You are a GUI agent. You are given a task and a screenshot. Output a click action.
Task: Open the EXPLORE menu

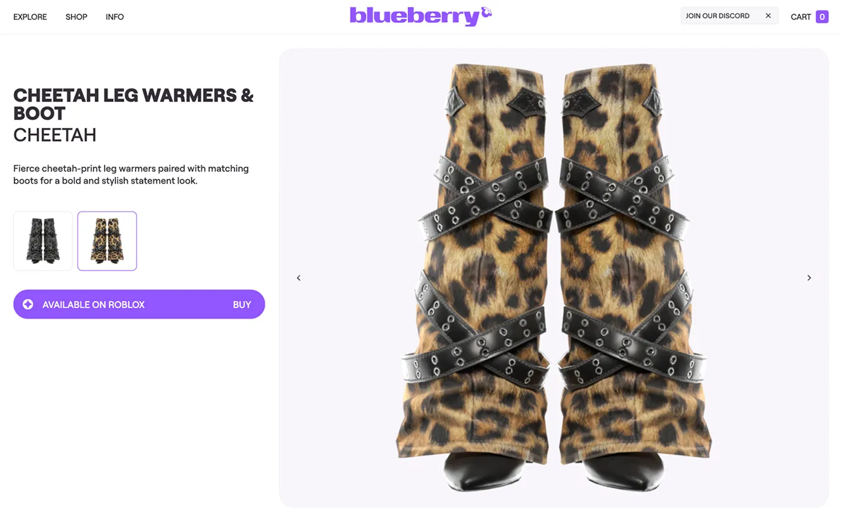30,17
